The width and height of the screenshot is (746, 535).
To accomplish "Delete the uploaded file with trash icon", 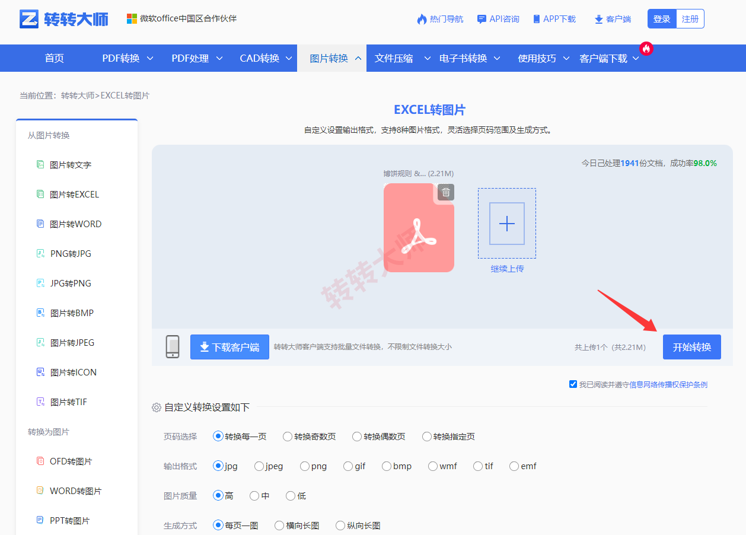I will (x=446, y=192).
